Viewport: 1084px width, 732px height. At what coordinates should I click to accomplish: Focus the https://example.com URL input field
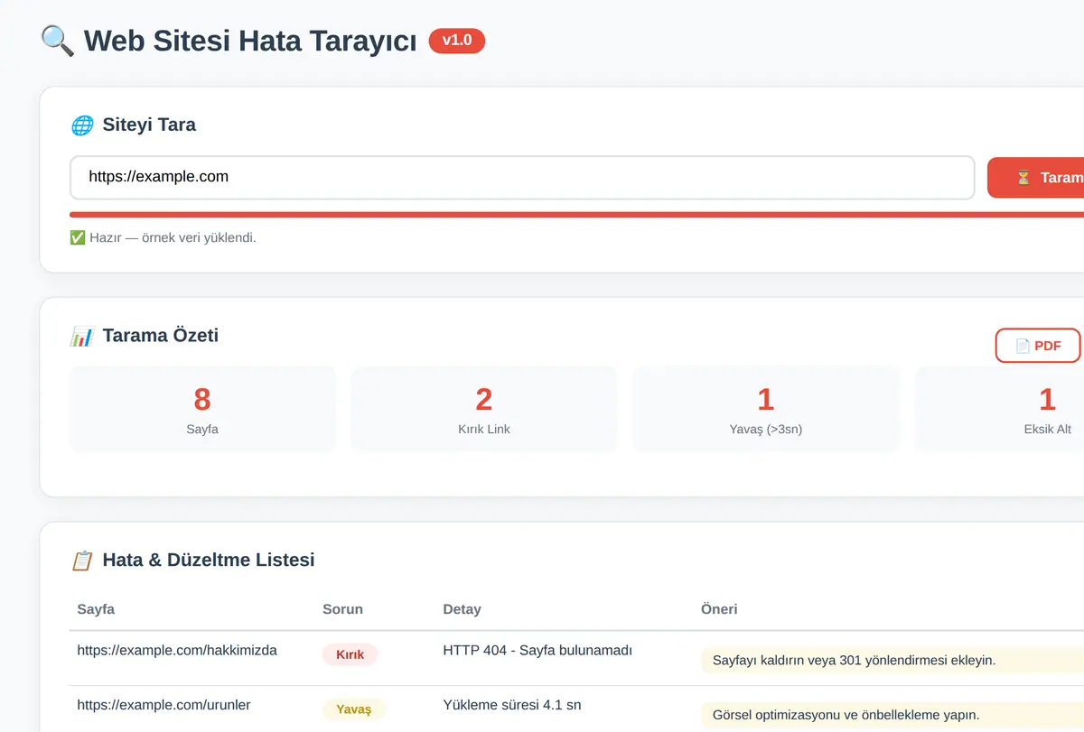(522, 177)
